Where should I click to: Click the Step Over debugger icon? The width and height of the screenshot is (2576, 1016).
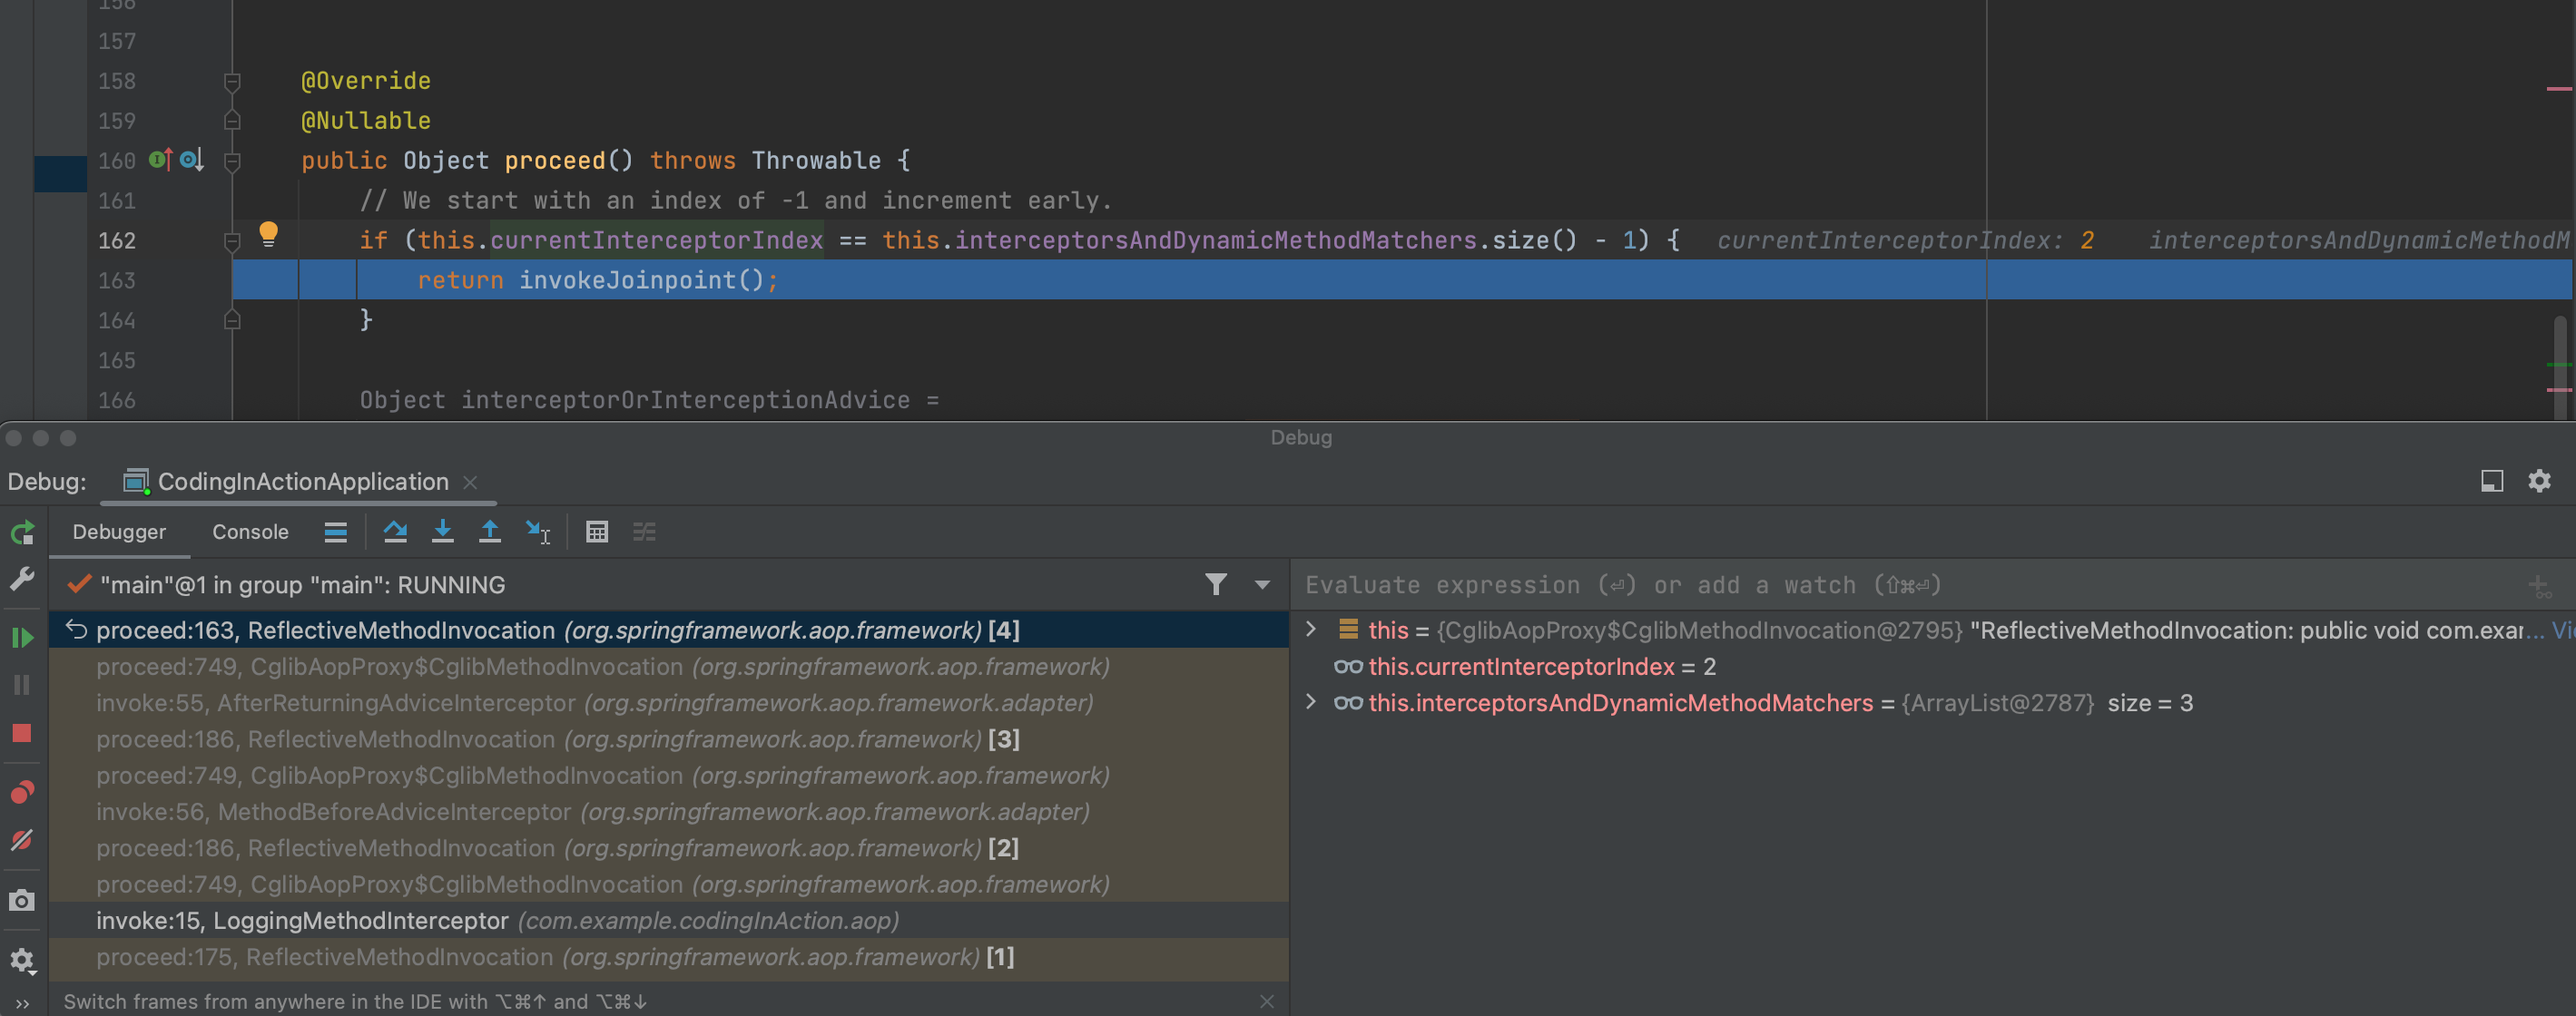(395, 532)
